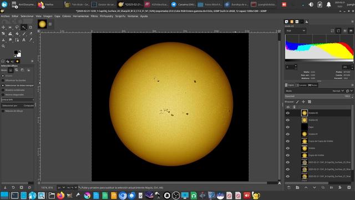Lock pixels of the layer
355x200 pixels.
click(x=297, y=102)
